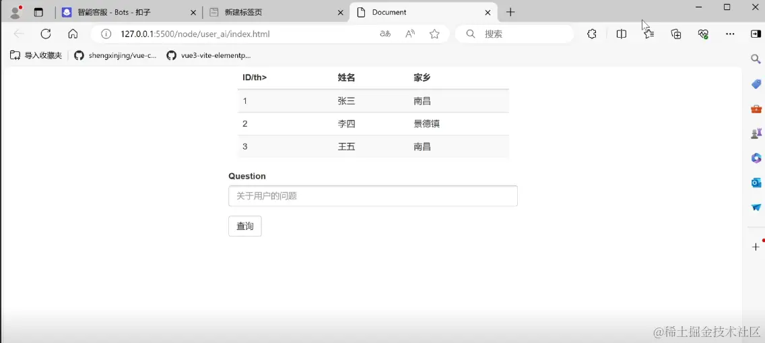
Task: Select the 张三 name cell
Action: point(346,101)
